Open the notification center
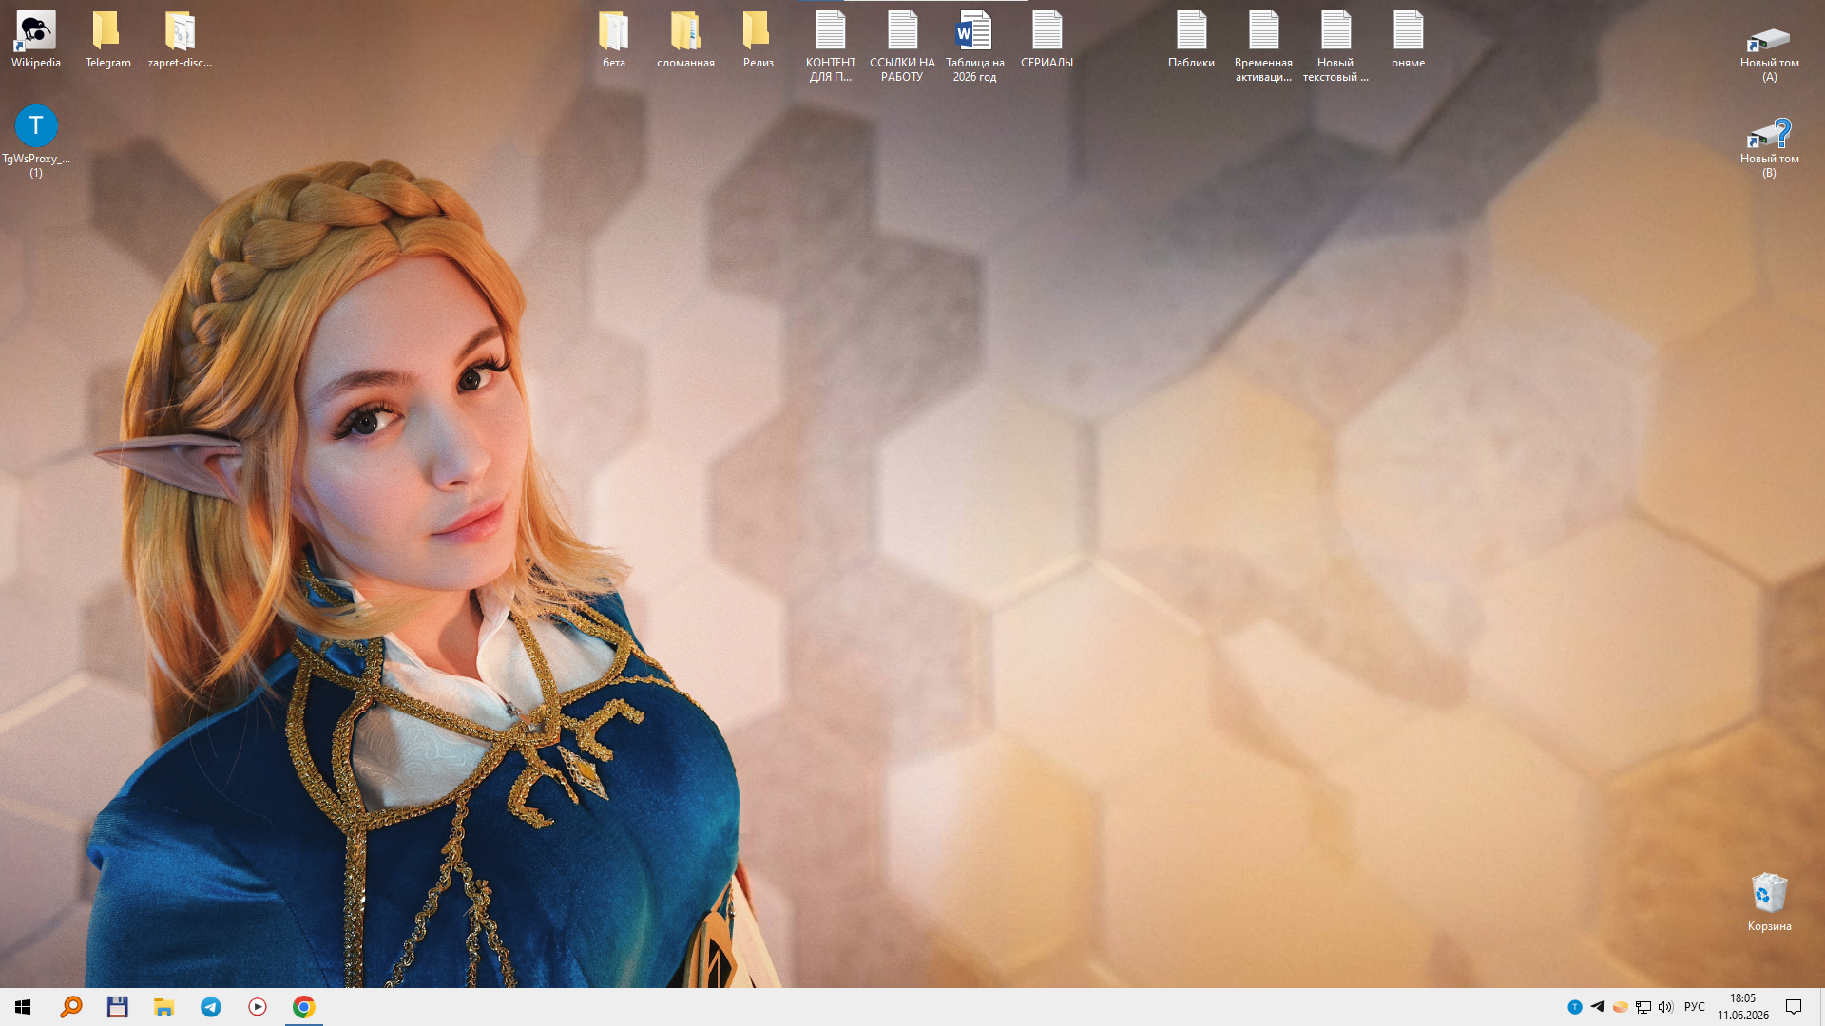This screenshot has height=1026, width=1825. 1794,1007
